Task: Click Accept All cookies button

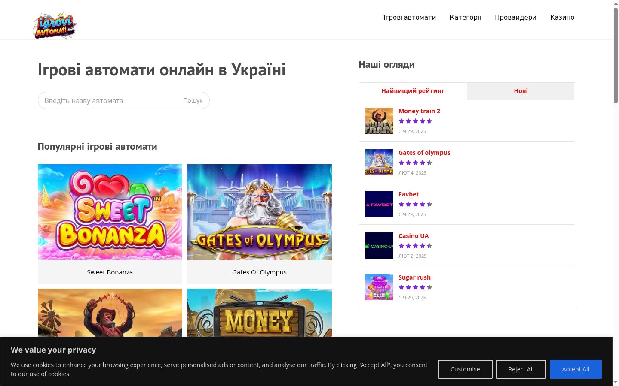Action: [x=576, y=369]
